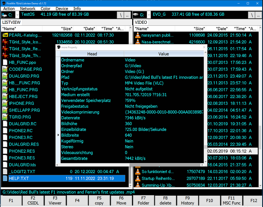
Task: Select the CODEPAGE.PRG file icon
Action: tap(5, 69)
